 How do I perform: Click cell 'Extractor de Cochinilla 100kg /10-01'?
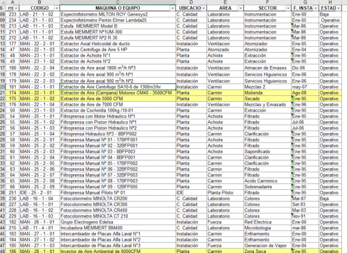tap(118, 111)
